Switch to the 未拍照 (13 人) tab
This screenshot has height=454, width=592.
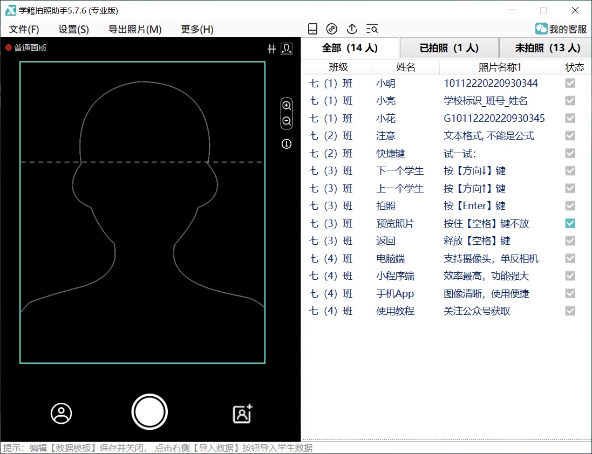coord(547,48)
